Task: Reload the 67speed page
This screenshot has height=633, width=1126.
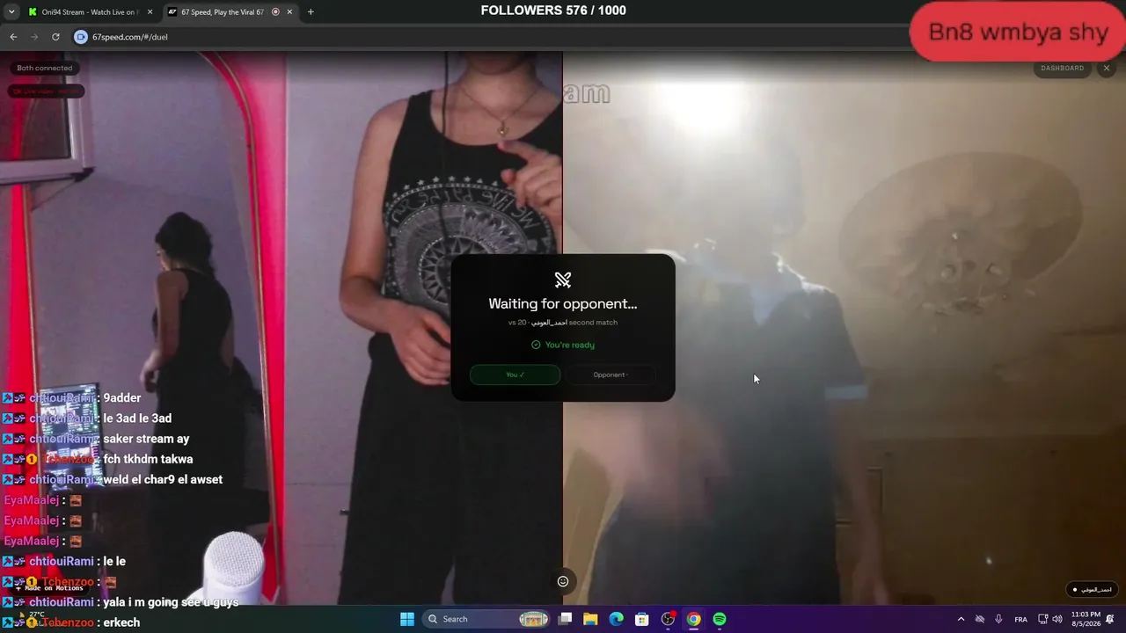Action: 55,37
